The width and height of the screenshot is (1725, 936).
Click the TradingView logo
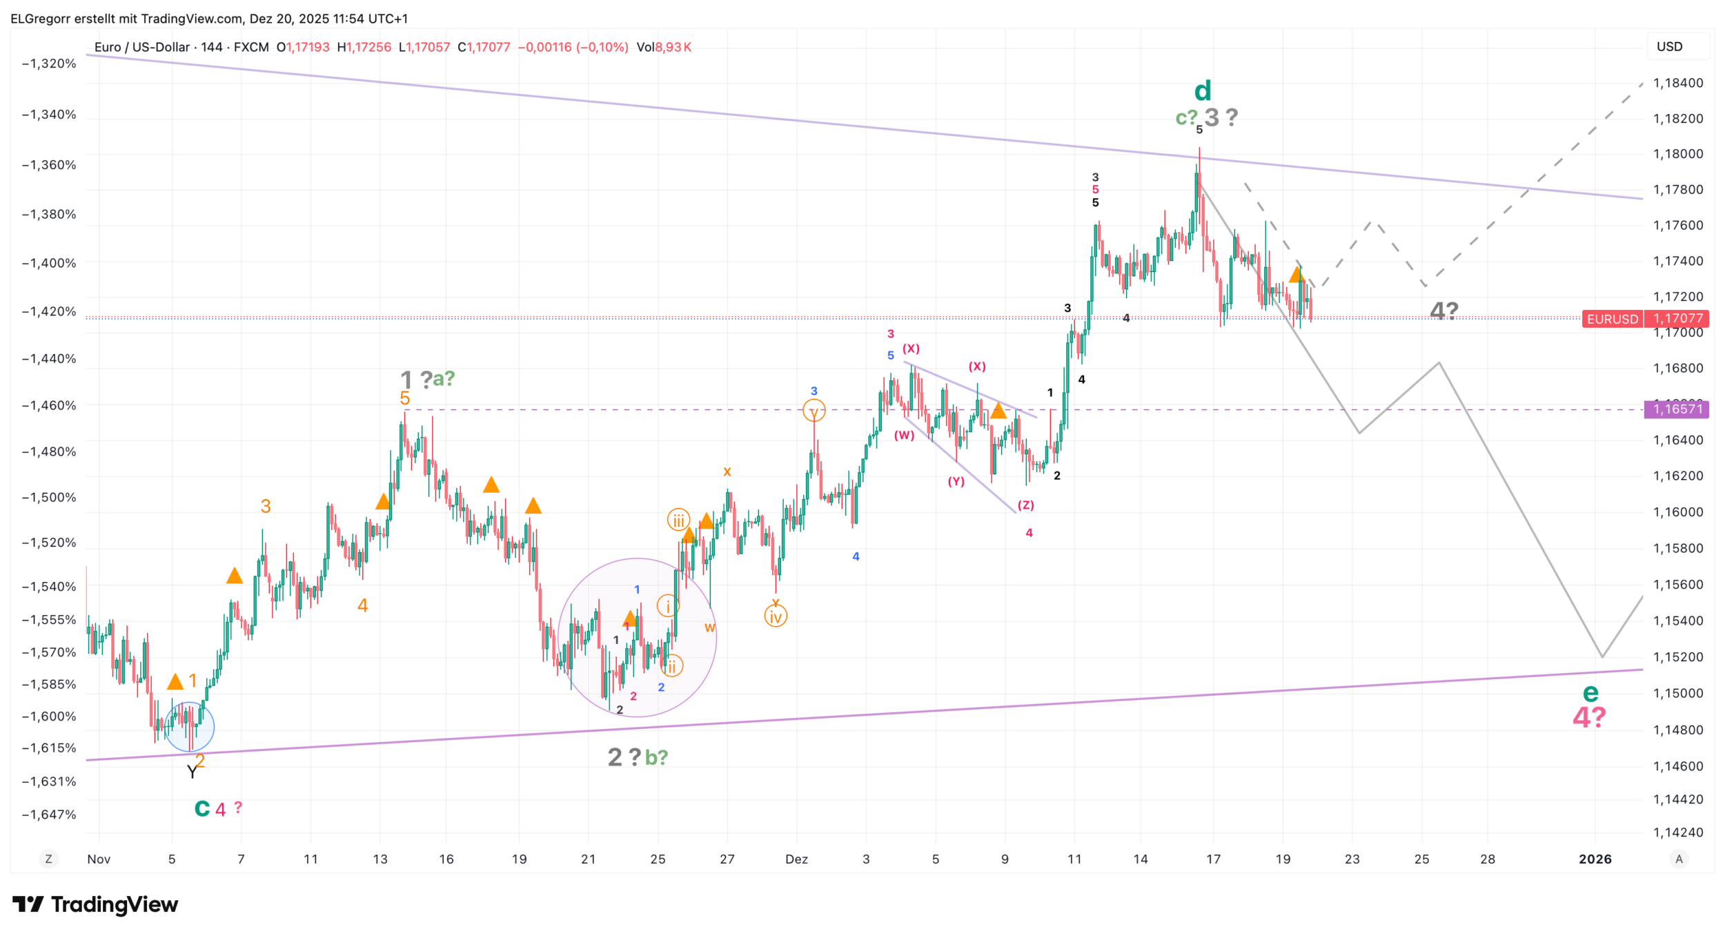point(95,904)
